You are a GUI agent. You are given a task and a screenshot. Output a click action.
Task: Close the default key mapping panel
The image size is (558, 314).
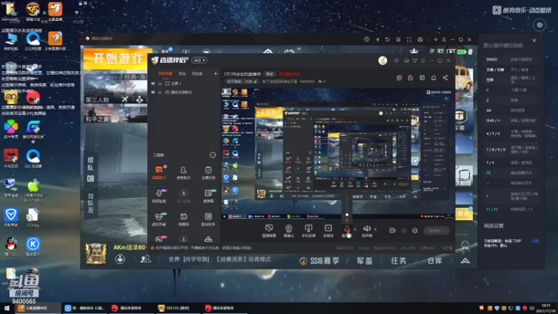(x=534, y=40)
